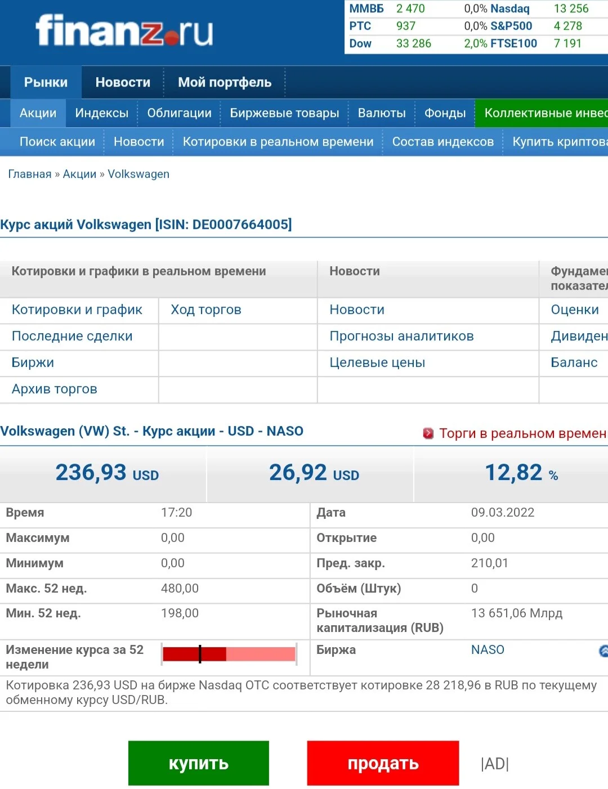Click the finanz.ru logo
The height and width of the screenshot is (789, 608).
click(124, 30)
